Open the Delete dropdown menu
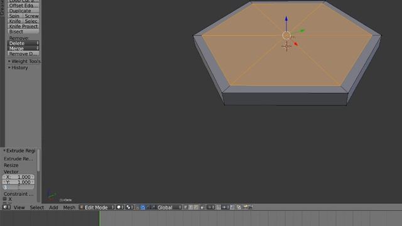The image size is (402, 226). 23,43
